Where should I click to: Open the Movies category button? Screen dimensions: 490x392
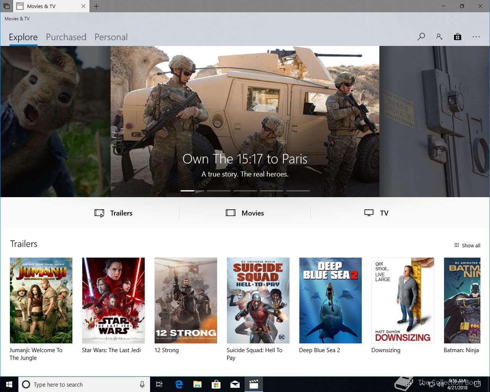(245, 213)
